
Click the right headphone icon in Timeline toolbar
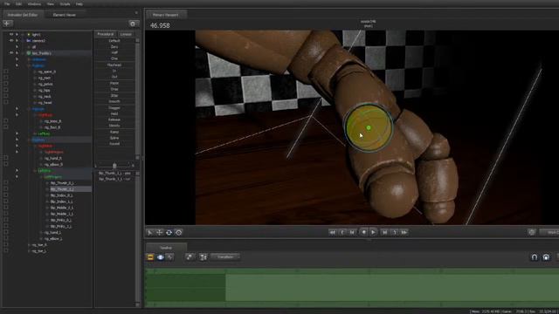pyautogui.click(x=546, y=257)
